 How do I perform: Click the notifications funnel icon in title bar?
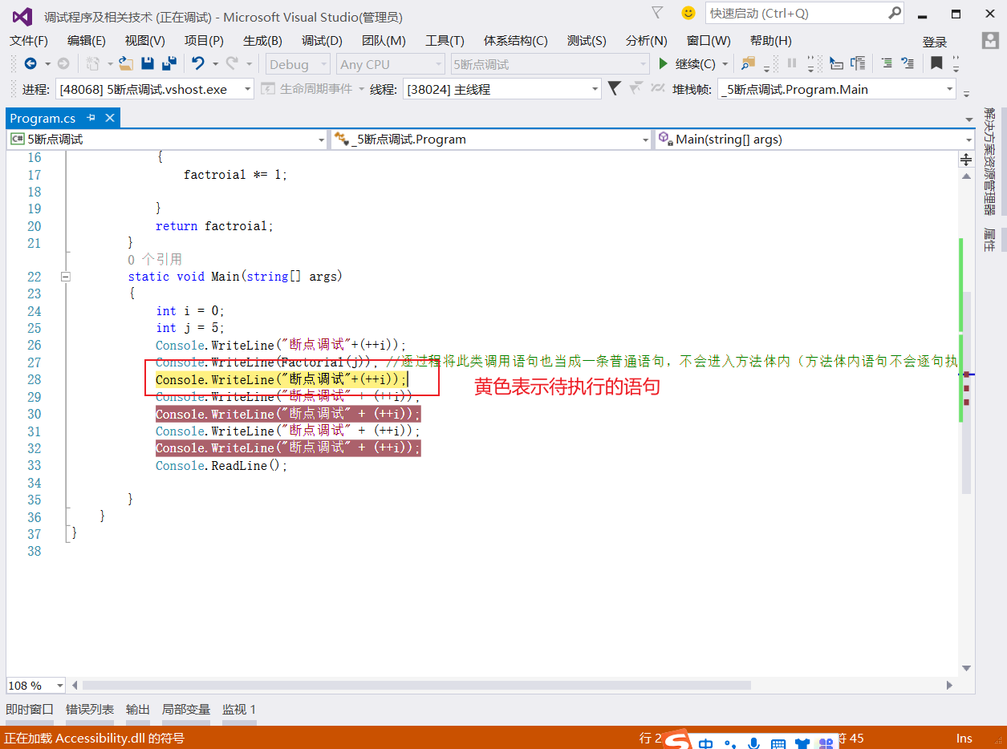tap(657, 12)
